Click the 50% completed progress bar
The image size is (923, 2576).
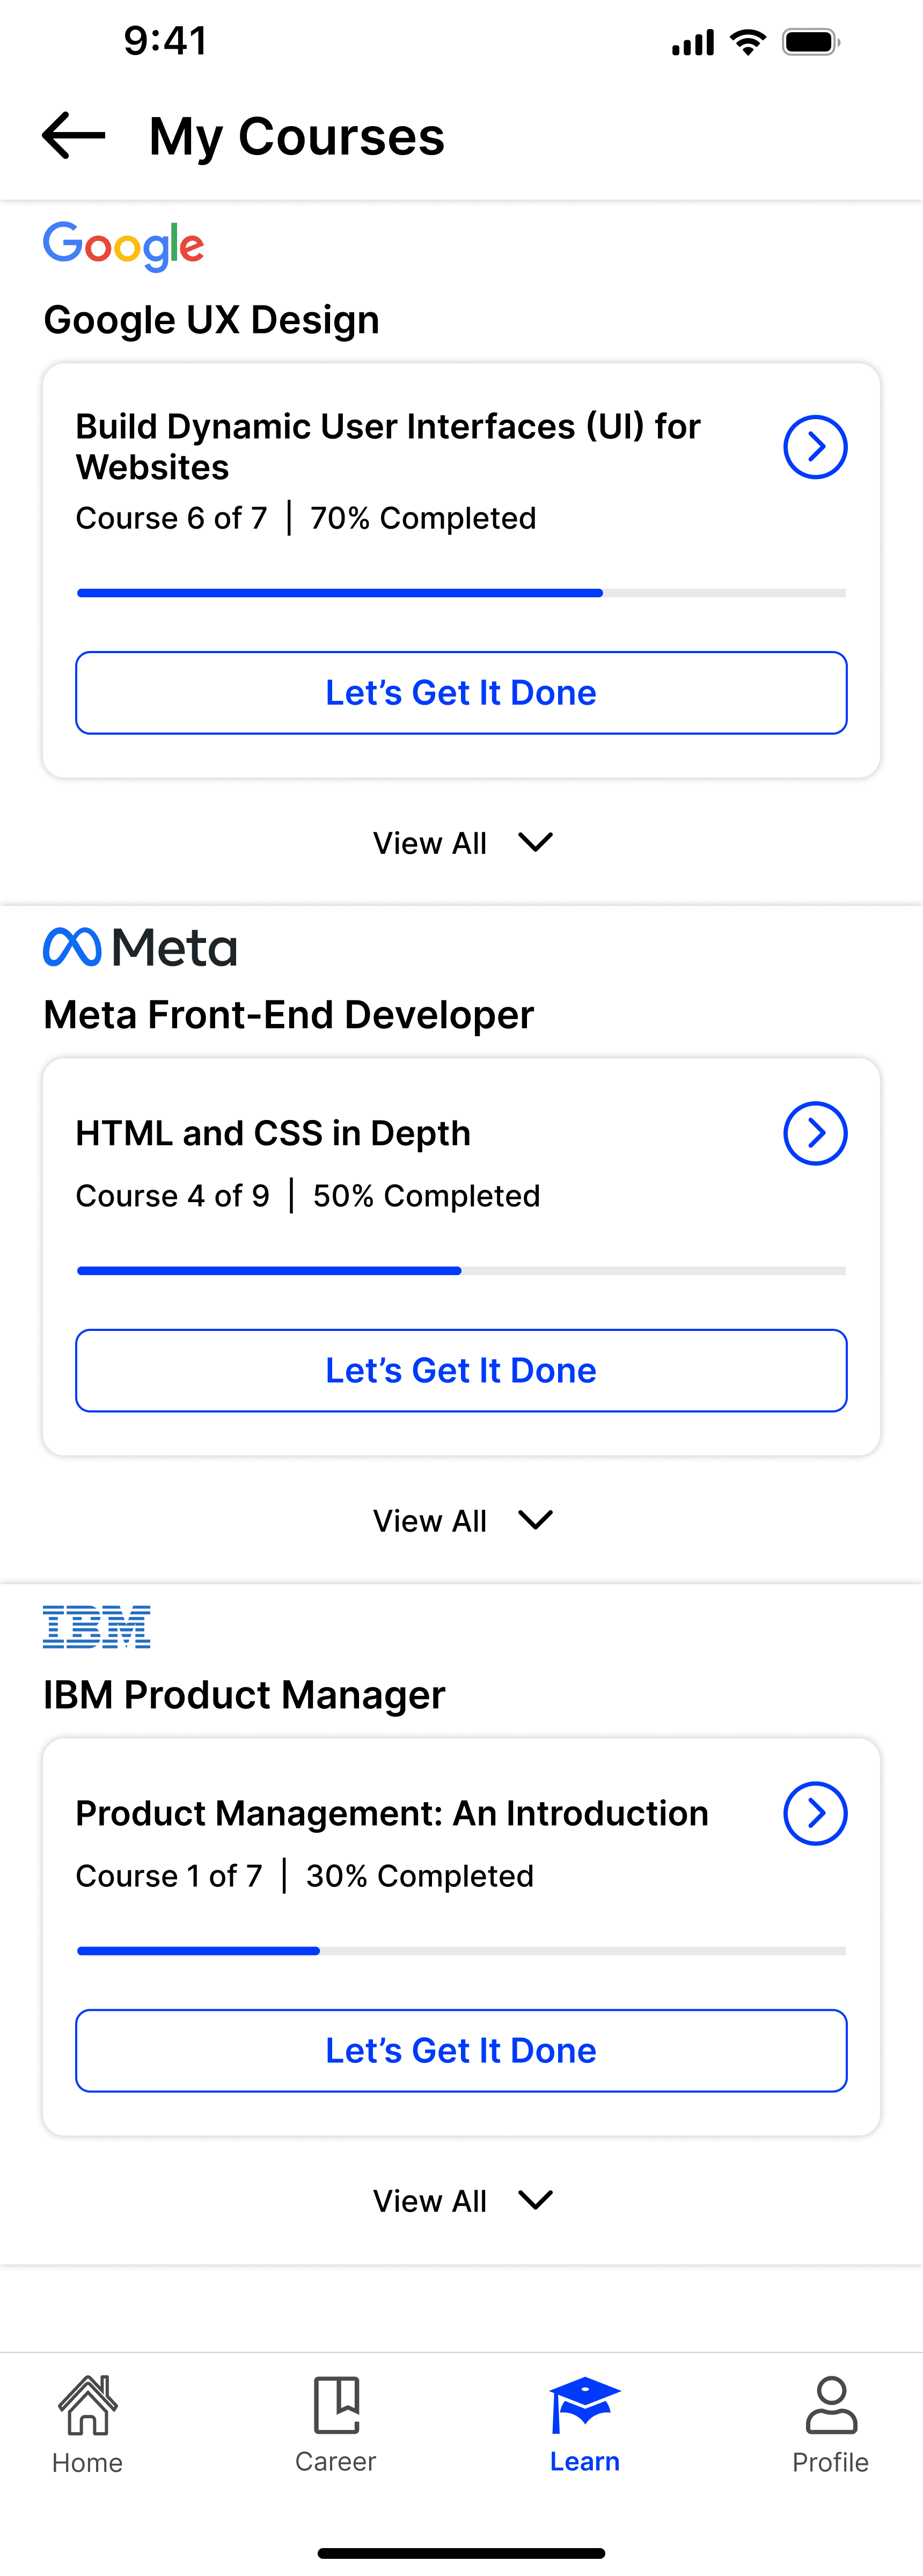[461, 1271]
